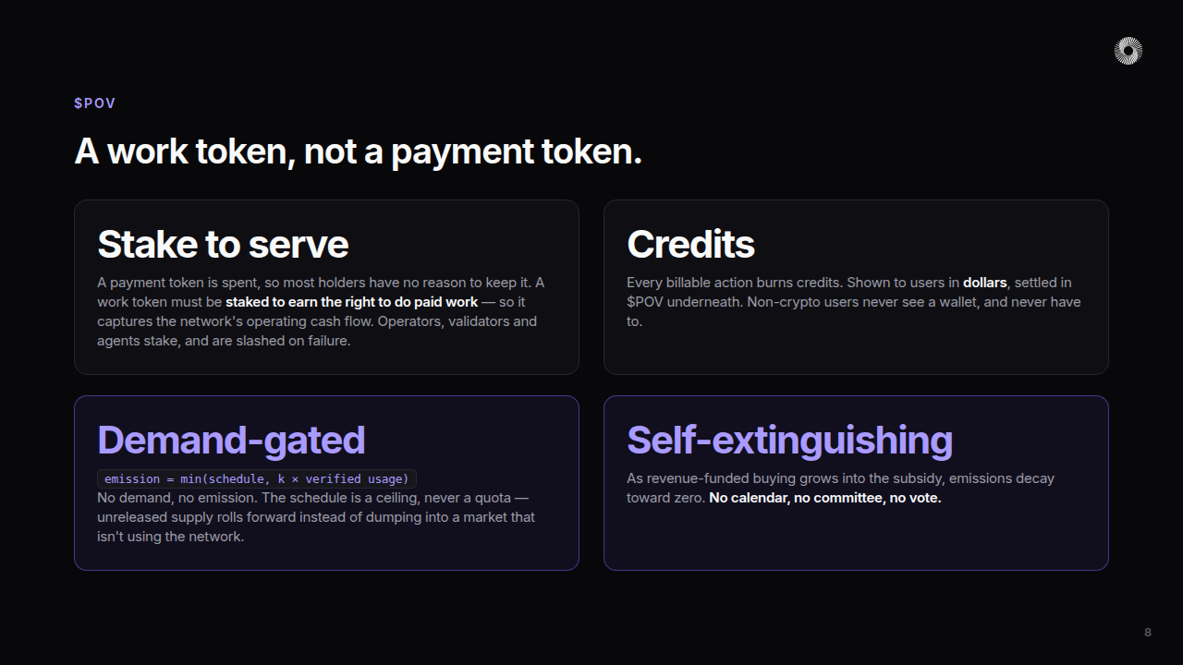Click the 'isn't using the network' line

click(170, 537)
